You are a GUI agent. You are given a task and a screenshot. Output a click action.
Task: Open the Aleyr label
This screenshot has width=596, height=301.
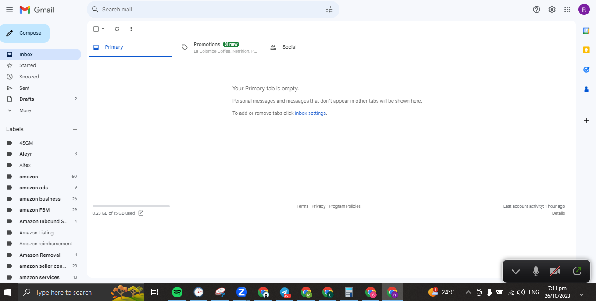pyautogui.click(x=40, y=154)
